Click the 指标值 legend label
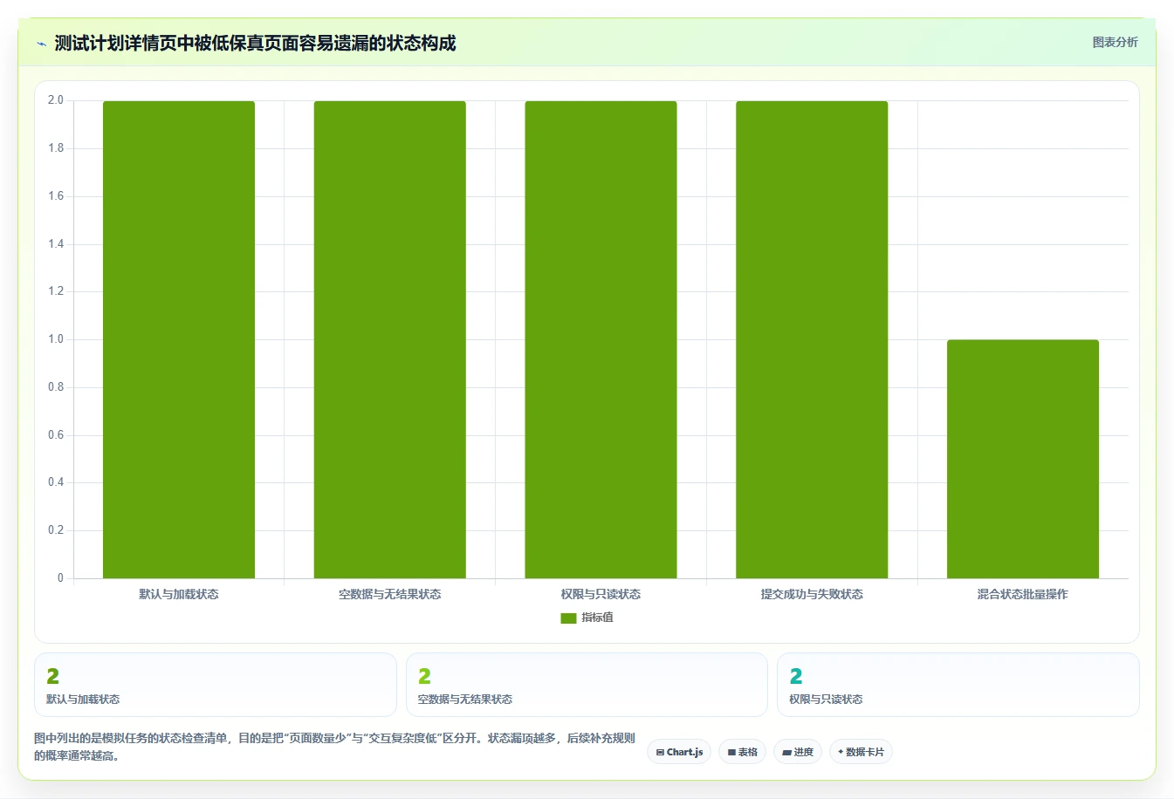 pos(598,618)
